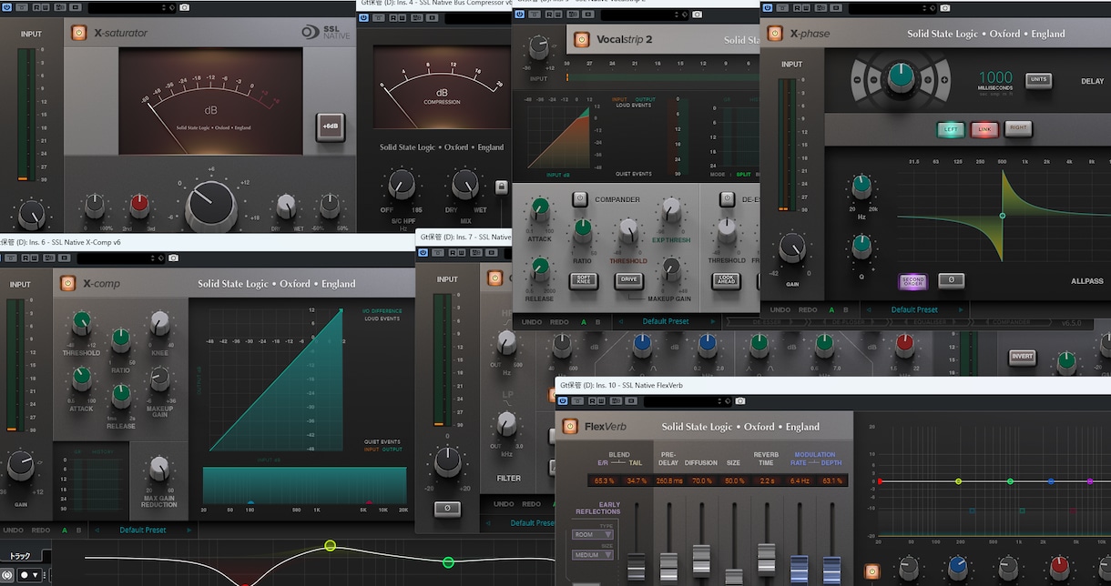Click the UNITS button in X-phase
Image resolution: width=1111 pixels, height=586 pixels.
tap(1038, 80)
